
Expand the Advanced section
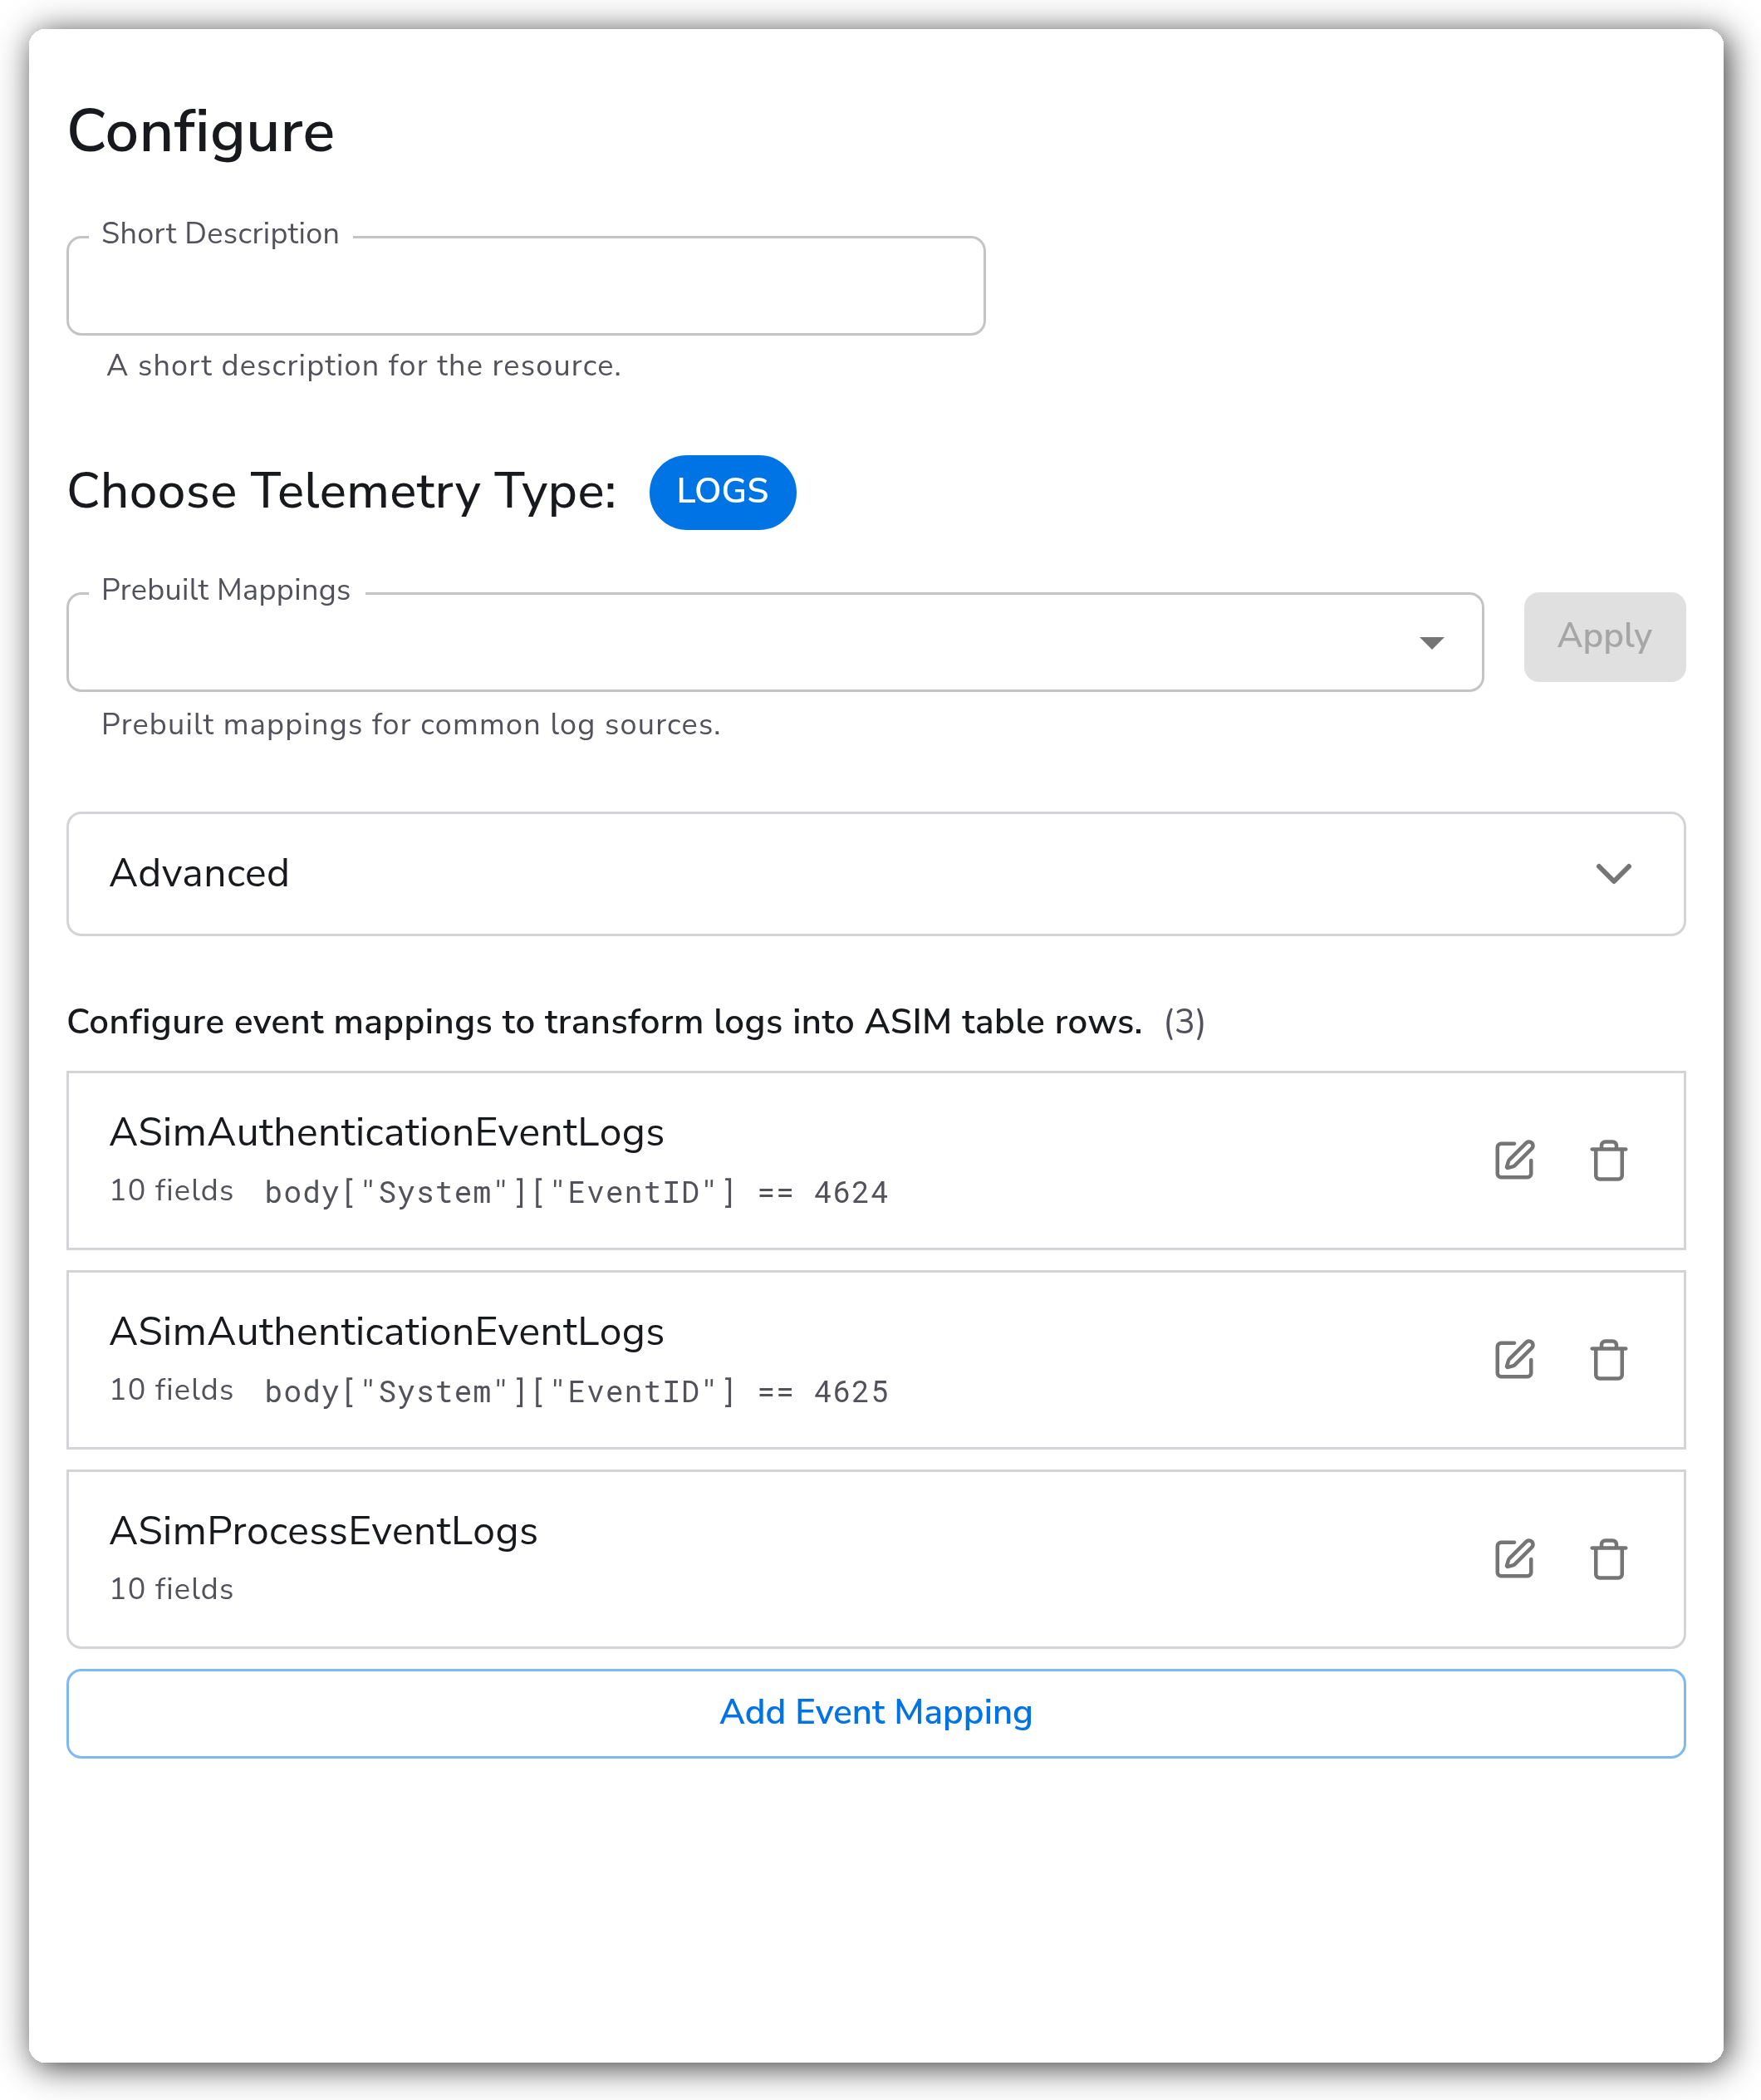[876, 873]
